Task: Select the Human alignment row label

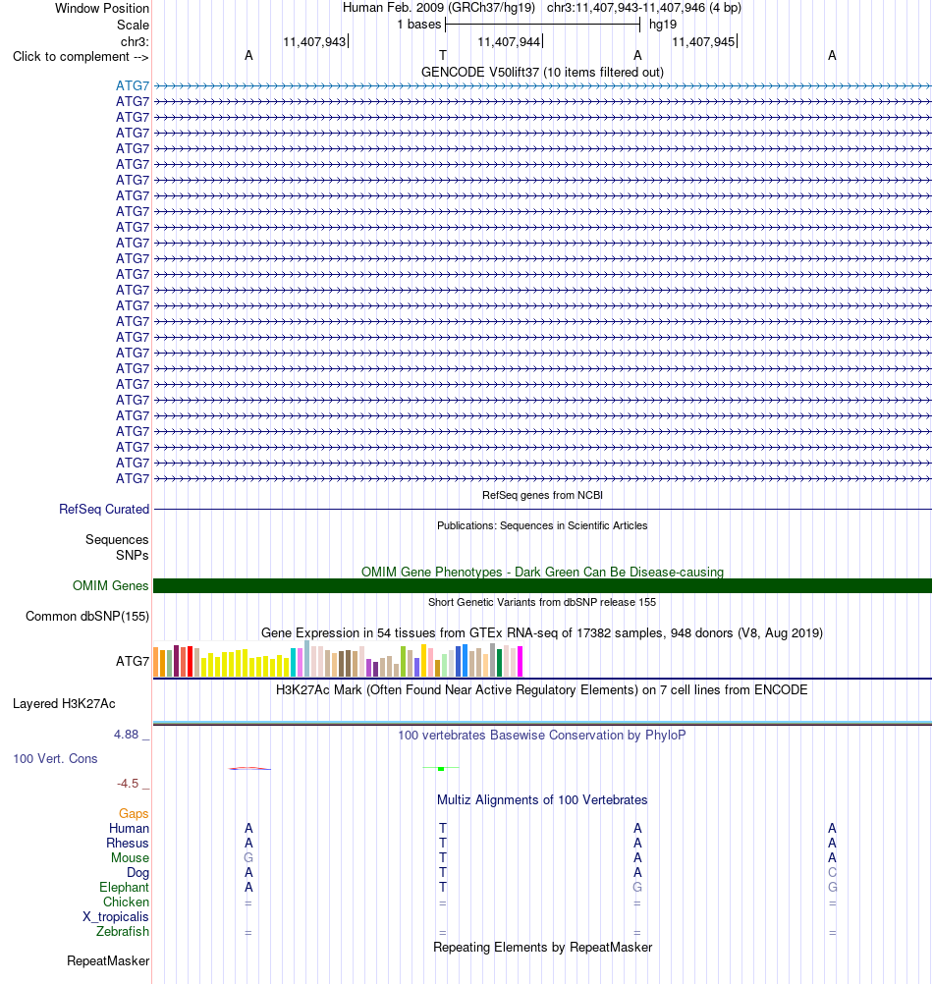Action: tap(129, 829)
